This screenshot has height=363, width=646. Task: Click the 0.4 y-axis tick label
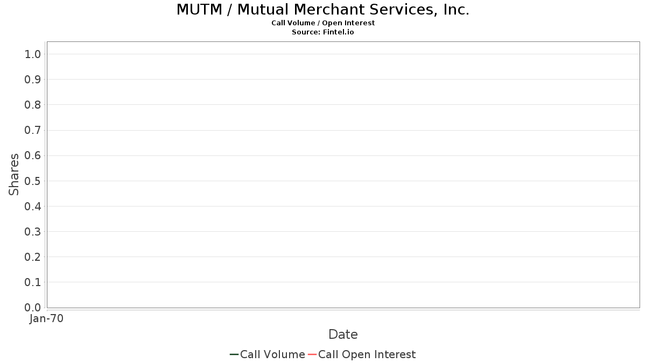[33, 207]
